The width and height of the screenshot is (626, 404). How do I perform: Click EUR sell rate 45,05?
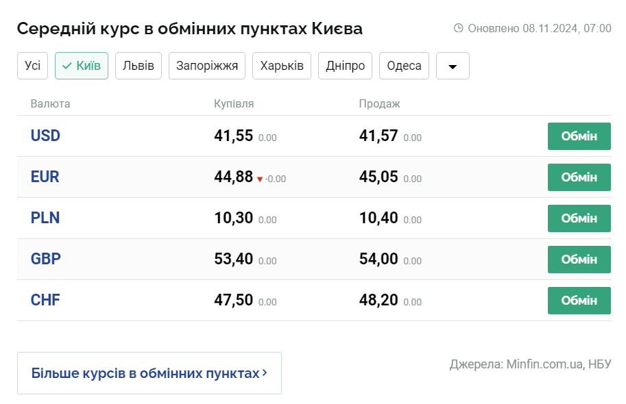click(x=378, y=177)
